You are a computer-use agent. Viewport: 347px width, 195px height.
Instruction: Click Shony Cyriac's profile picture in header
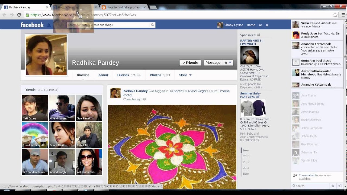click(x=220, y=25)
